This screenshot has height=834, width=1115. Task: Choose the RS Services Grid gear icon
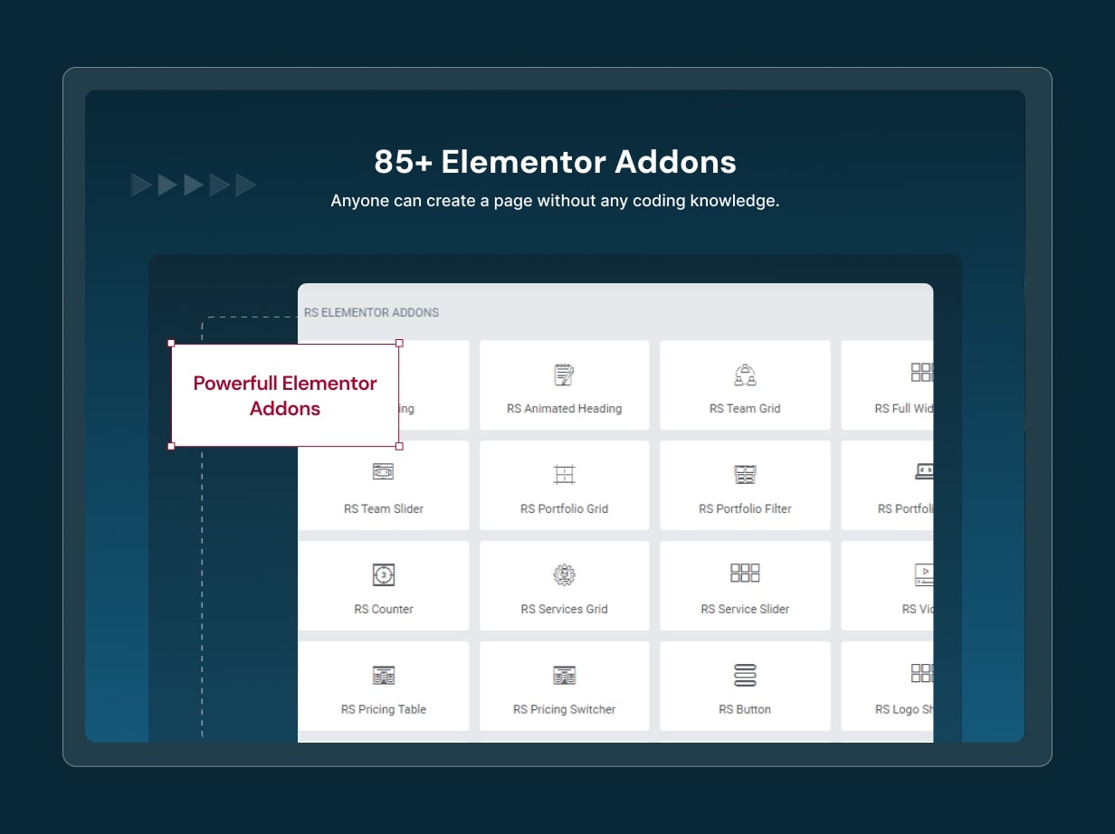tap(564, 574)
